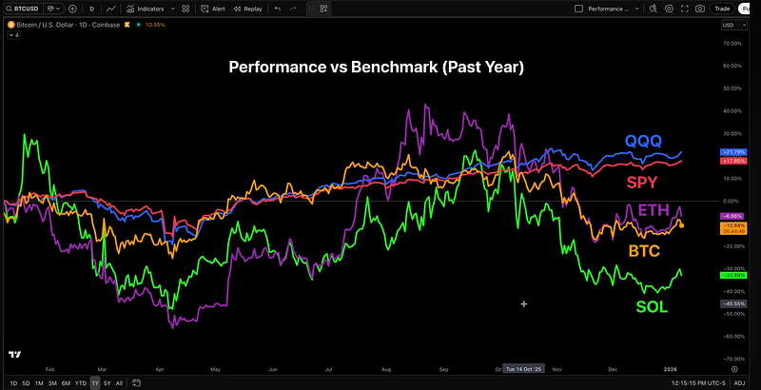
Task: Select the 5Y time range
Action: coord(107,383)
